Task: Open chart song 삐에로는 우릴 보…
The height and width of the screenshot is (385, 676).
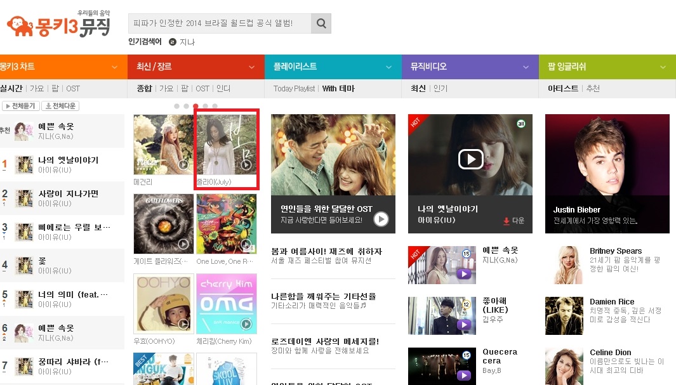Action: pos(74,227)
